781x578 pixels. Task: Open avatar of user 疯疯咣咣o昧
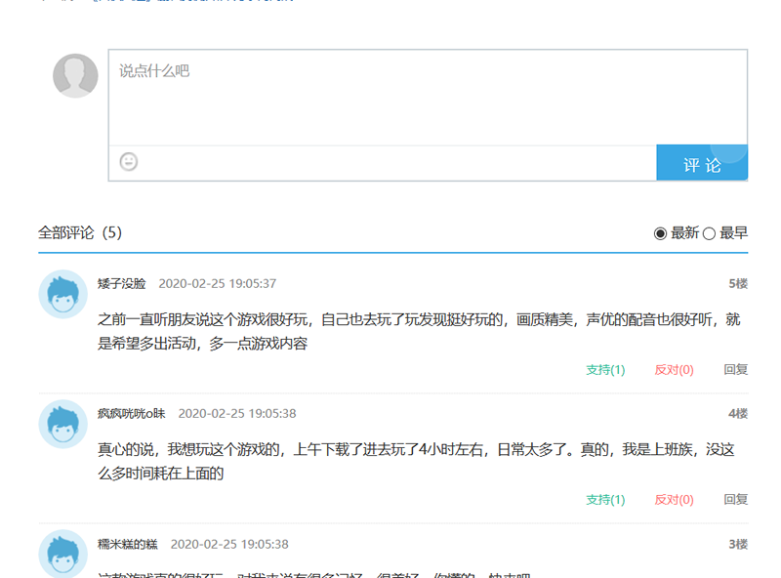tap(62, 424)
